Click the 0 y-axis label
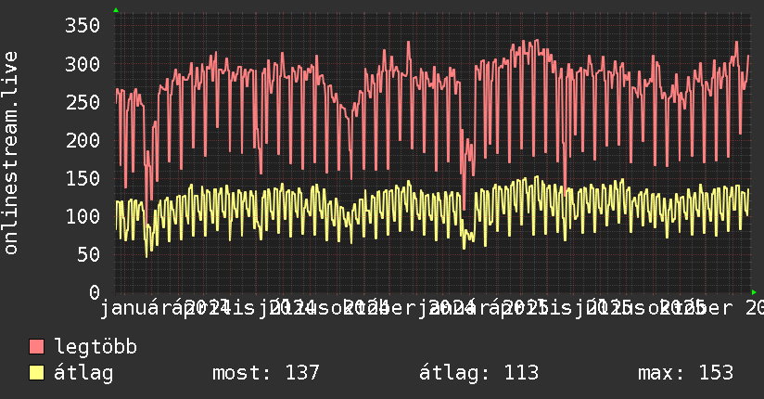The image size is (764, 399). [95, 292]
